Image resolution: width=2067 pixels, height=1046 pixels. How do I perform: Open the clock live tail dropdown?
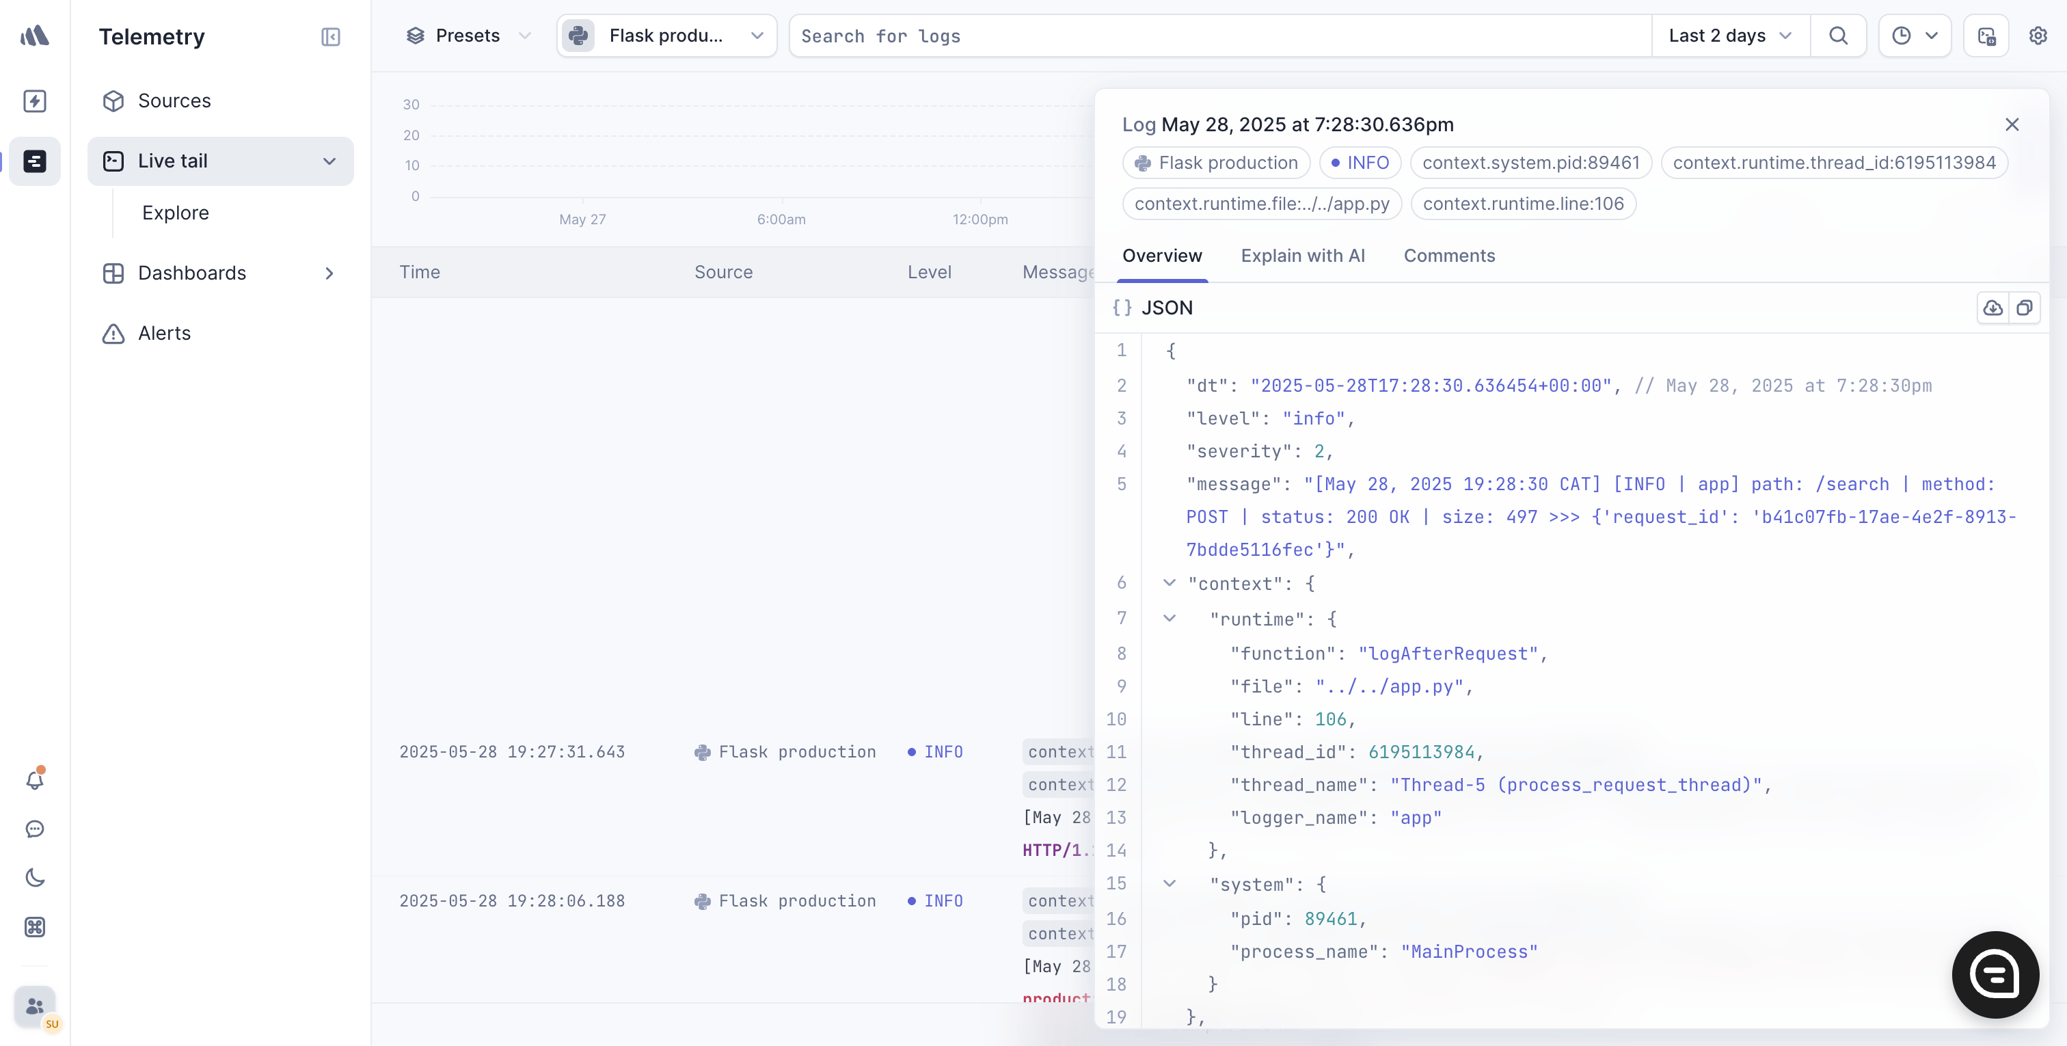coord(1915,36)
